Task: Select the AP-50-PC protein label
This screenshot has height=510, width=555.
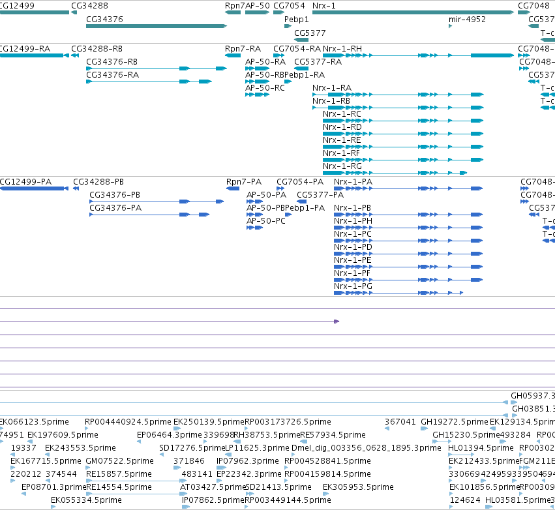Action: click(x=266, y=221)
